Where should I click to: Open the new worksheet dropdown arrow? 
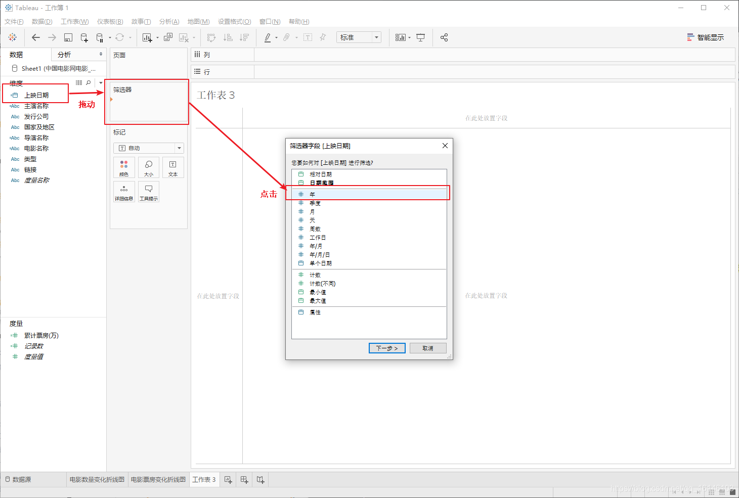pyautogui.click(x=157, y=37)
